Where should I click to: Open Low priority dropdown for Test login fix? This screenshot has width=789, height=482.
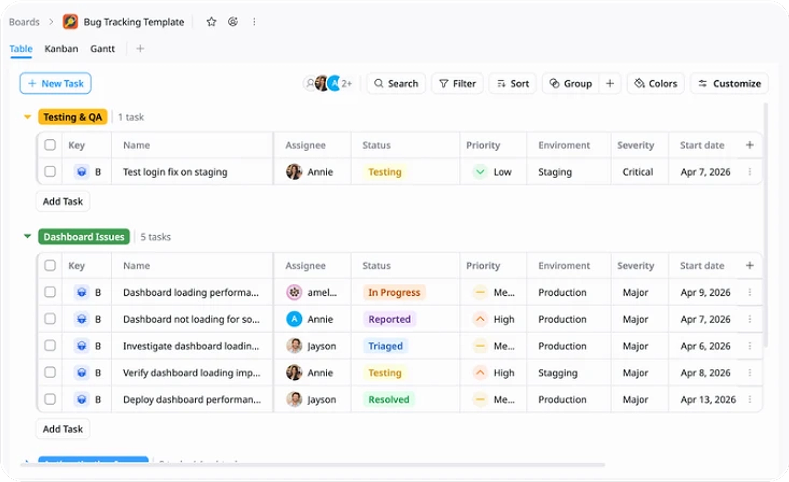(x=492, y=172)
